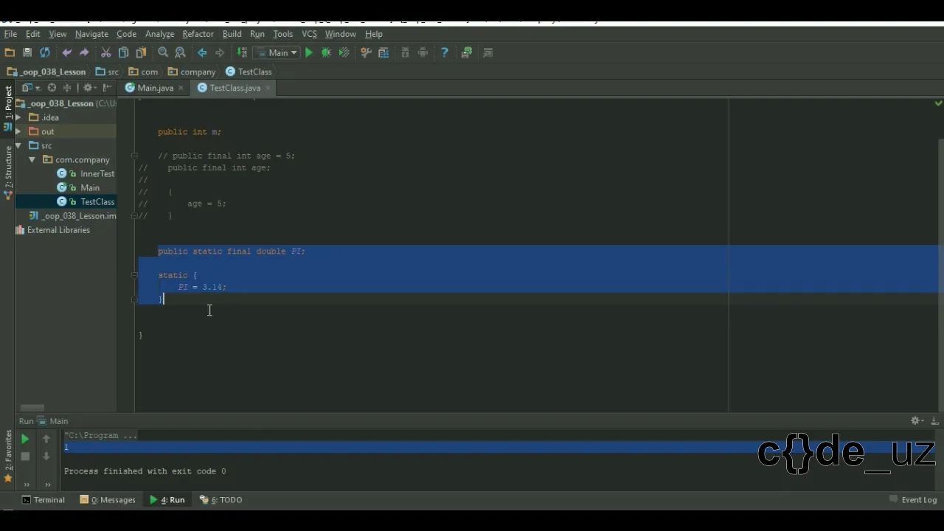Click the Copy icon in toolbar
This screenshot has height=531, width=944.
coord(123,52)
